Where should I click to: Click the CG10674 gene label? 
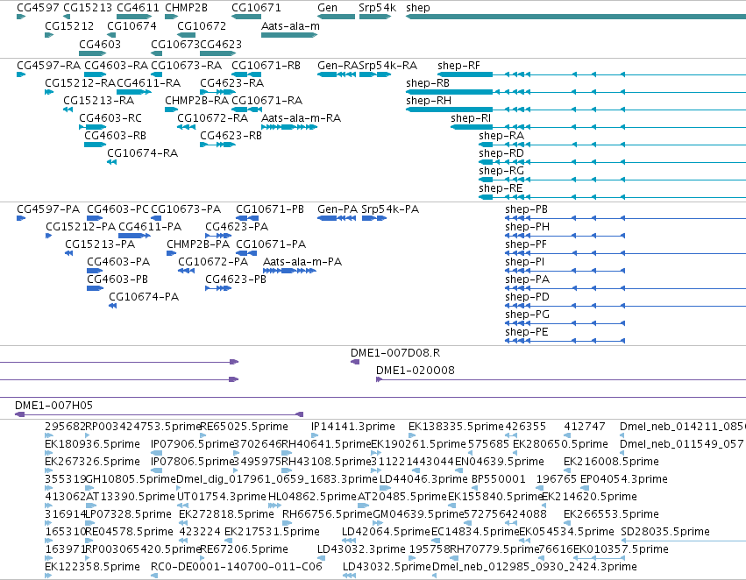(x=131, y=25)
